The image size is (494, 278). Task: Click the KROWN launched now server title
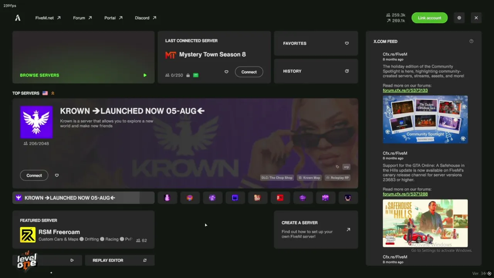(132, 111)
